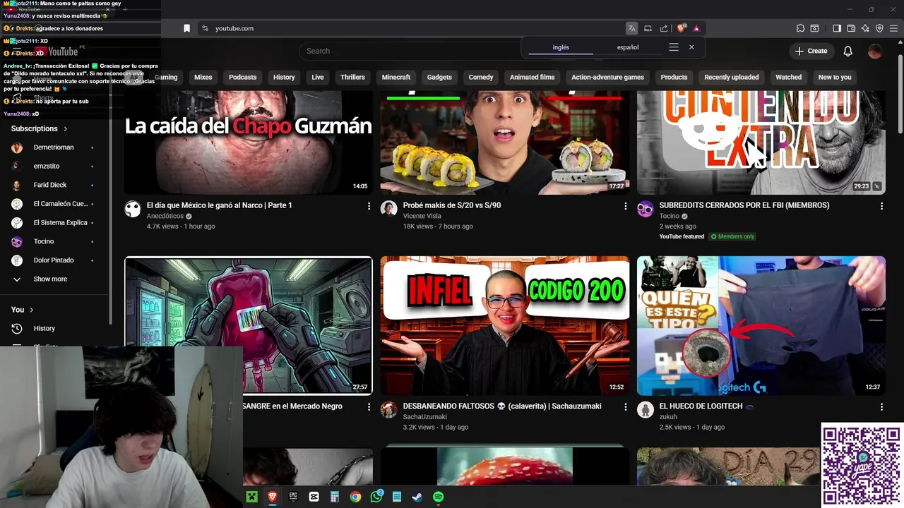Screen dimensions: 904x508
Task: Open the browser extensions puzzle icon
Action: pos(800,28)
